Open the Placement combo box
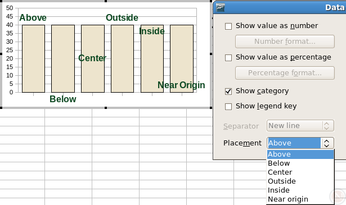This screenshot has height=205, width=346. click(300, 143)
